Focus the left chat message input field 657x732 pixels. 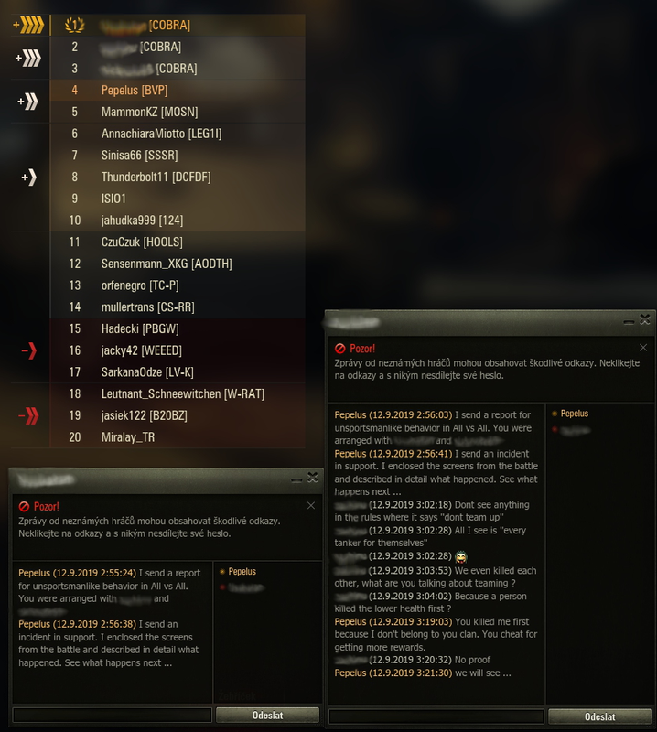coord(112,716)
